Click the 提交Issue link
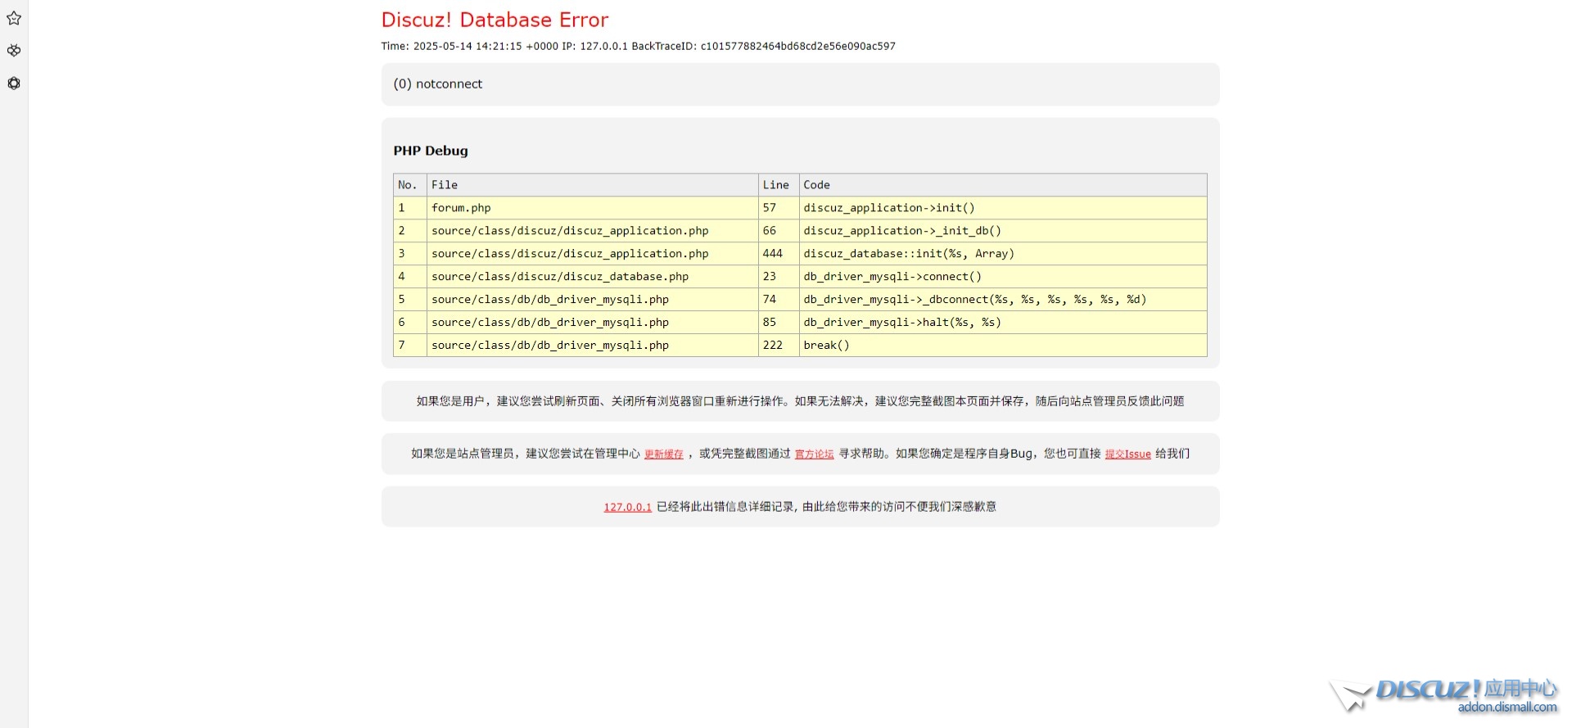Image resolution: width=1572 pixels, height=728 pixels. pyautogui.click(x=1127, y=454)
